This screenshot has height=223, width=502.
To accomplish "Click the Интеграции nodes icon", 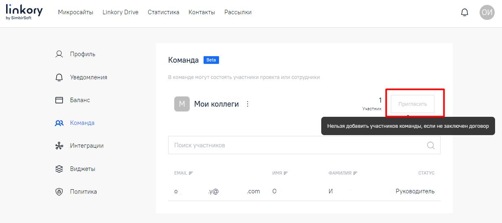I will 59,146.
